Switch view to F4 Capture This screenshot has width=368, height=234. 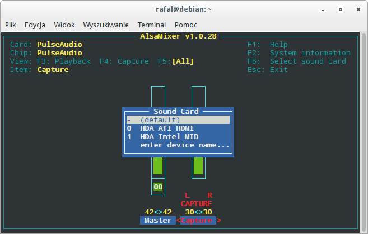tap(124, 61)
